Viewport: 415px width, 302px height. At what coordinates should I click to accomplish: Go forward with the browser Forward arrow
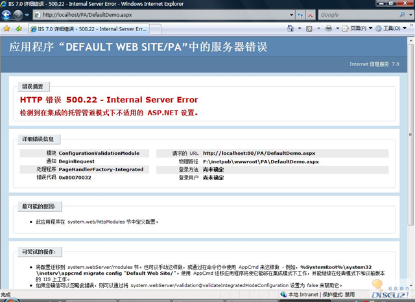tap(18, 15)
